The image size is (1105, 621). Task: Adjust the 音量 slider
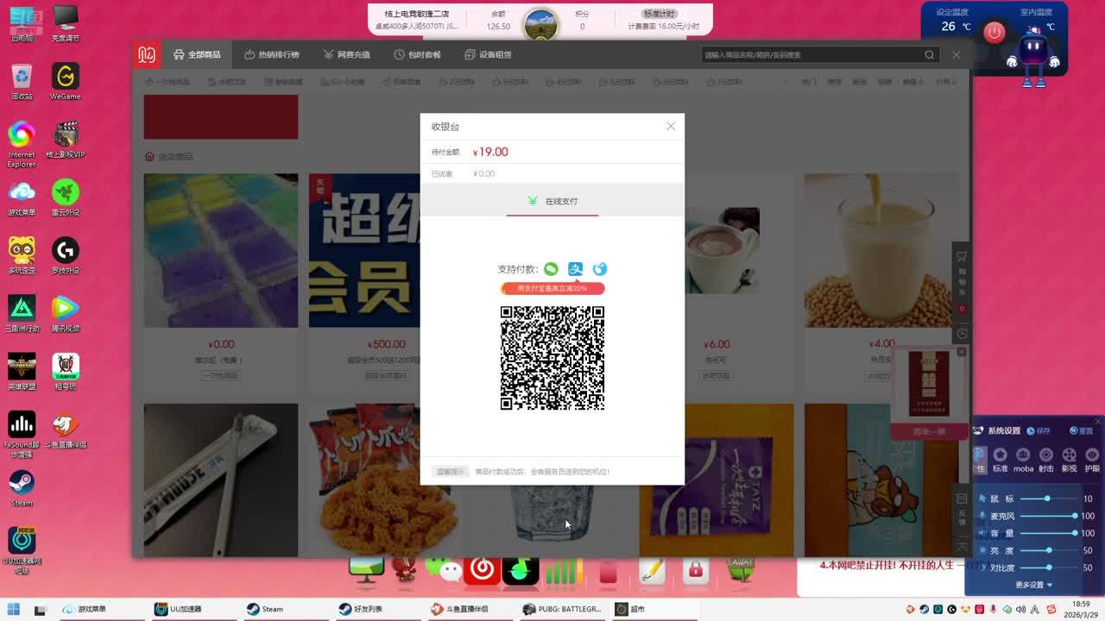point(1047,533)
